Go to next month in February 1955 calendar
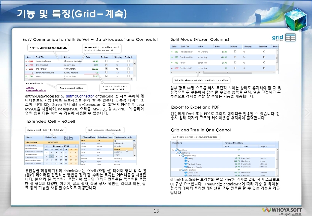 click(x=76, y=146)
